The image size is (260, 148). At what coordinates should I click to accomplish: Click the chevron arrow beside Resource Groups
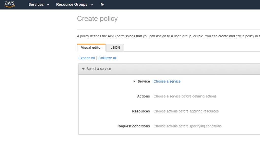tap(92, 5)
